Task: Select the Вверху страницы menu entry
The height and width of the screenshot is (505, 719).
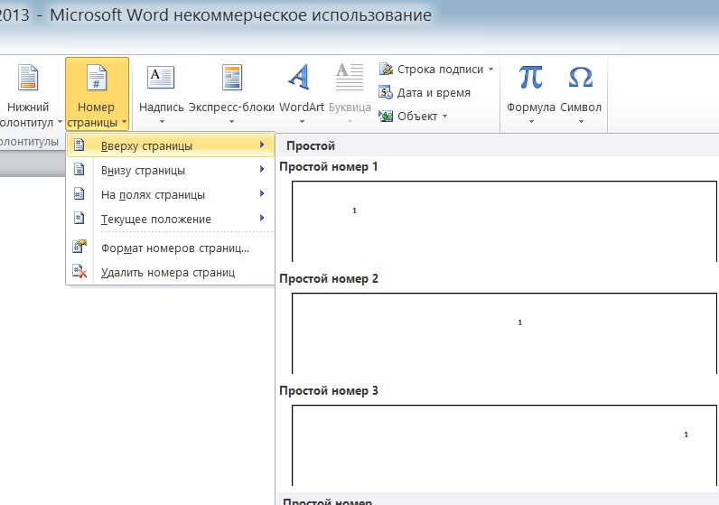Action: (x=171, y=145)
